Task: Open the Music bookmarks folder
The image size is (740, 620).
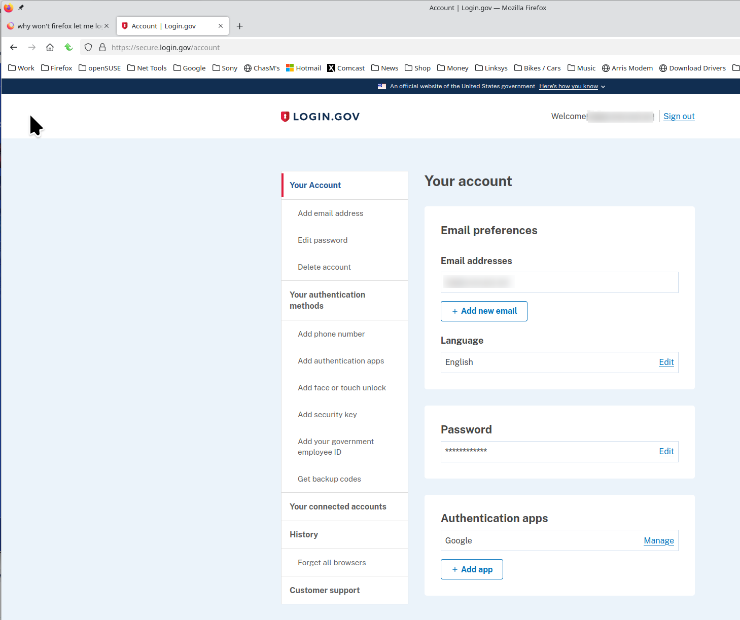Action: coord(582,68)
